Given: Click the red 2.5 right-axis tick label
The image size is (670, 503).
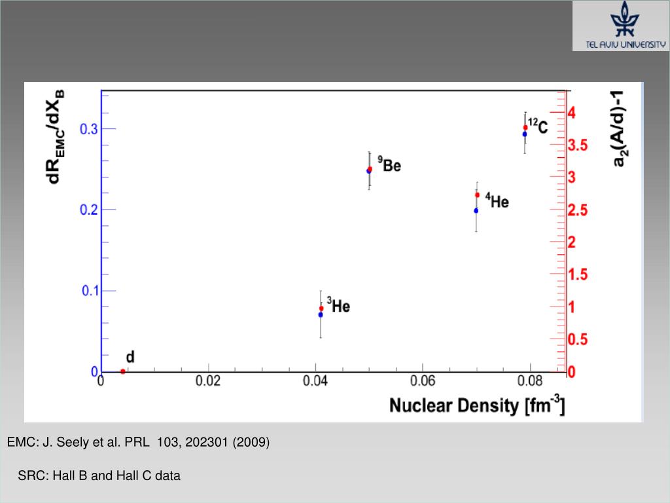Looking at the screenshot, I should pyautogui.click(x=578, y=210).
